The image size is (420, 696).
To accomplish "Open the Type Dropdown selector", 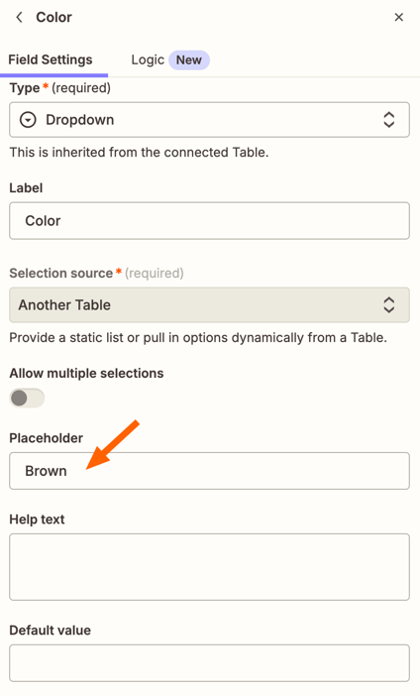I will (x=209, y=120).
